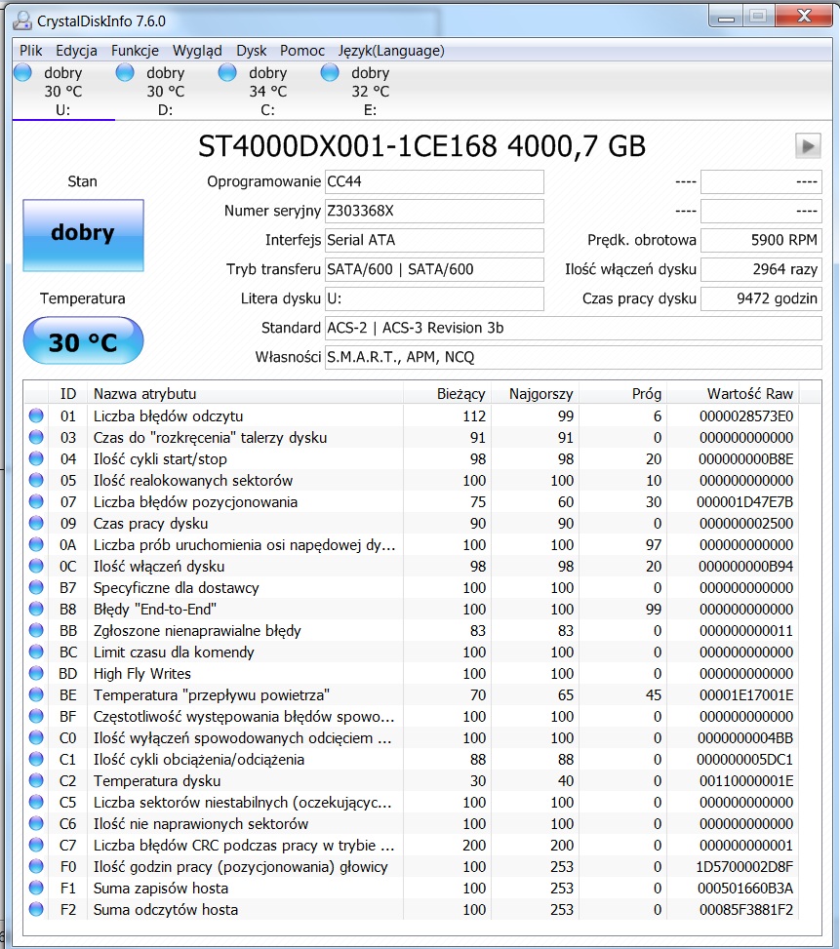Click the blue dobry health status button
Image resolution: width=840 pixels, height=949 pixels.
tap(84, 235)
